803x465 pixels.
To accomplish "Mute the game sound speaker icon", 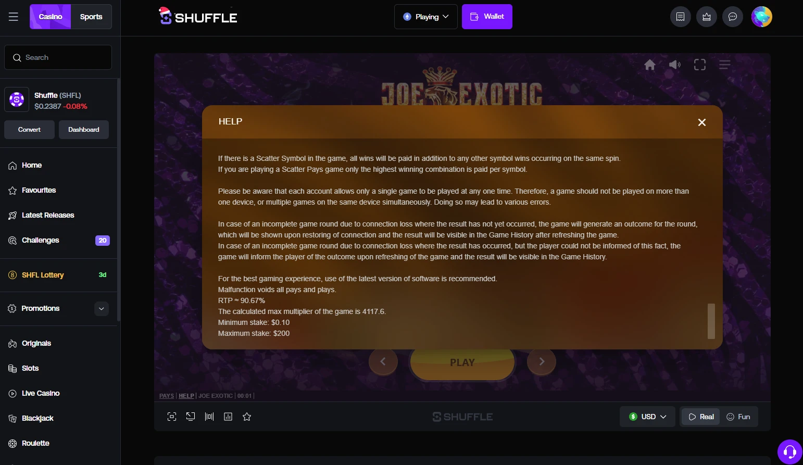I will pyautogui.click(x=674, y=65).
